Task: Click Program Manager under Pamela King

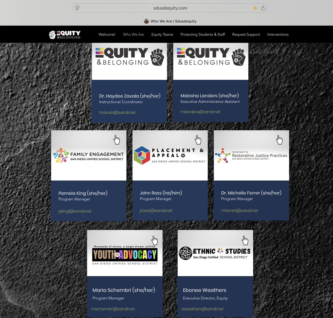Action: click(74, 199)
